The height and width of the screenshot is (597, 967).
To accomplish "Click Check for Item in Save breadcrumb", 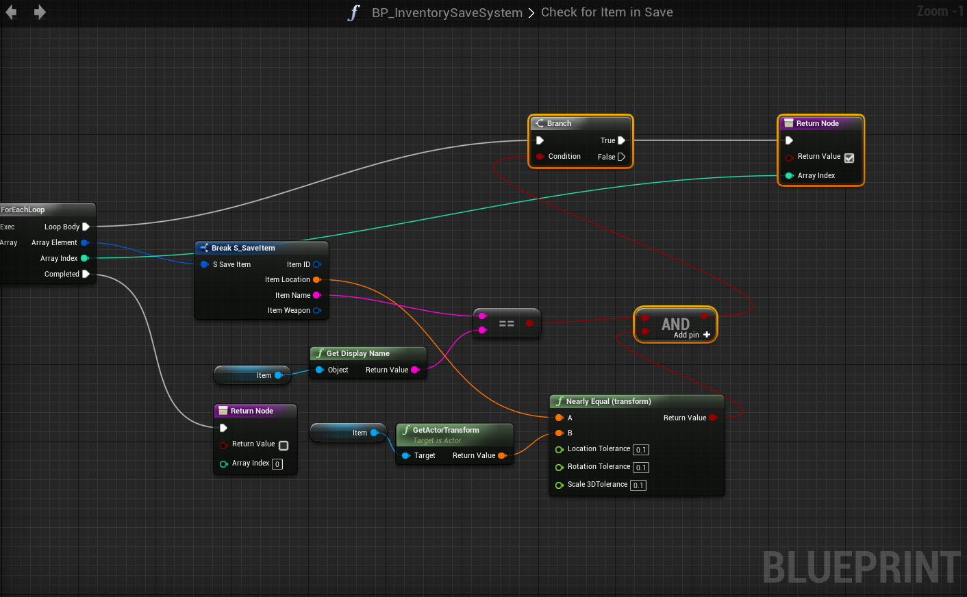I will (x=607, y=12).
